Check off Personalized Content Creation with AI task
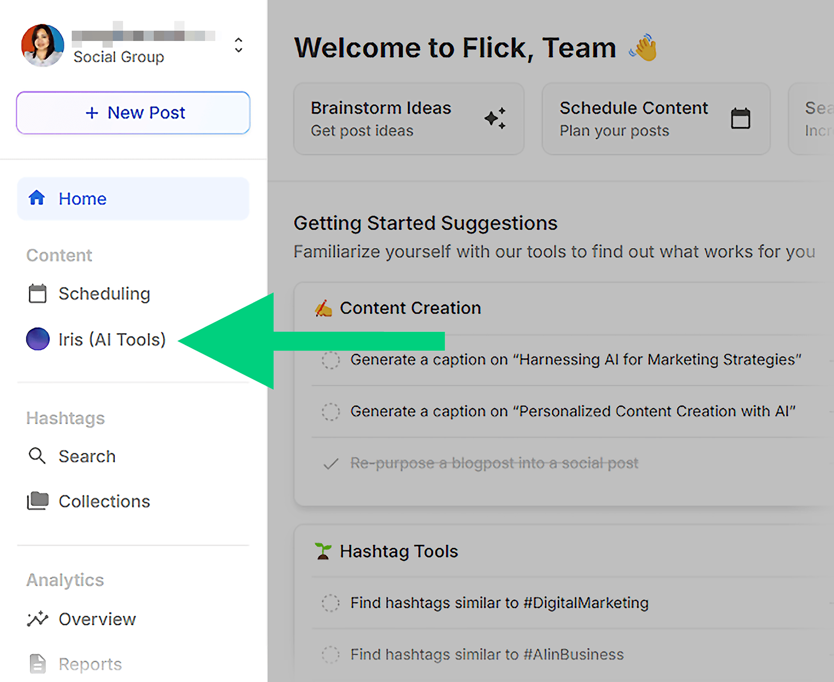The height and width of the screenshot is (682, 834). (x=331, y=411)
